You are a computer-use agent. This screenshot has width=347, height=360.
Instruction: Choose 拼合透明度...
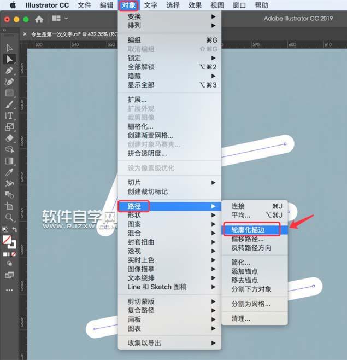point(169,153)
